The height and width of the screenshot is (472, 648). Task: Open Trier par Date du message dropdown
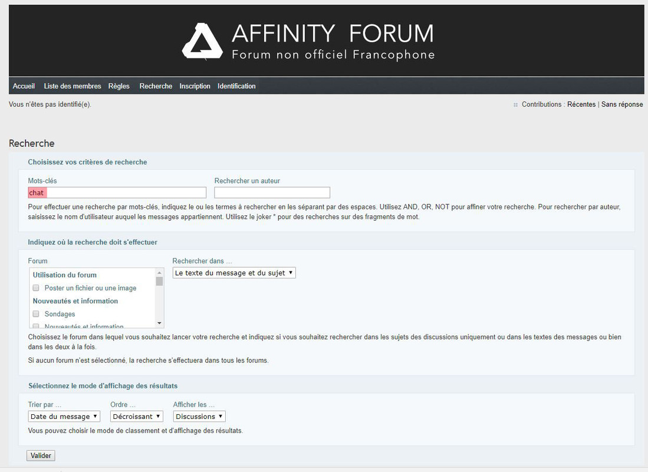(64, 416)
